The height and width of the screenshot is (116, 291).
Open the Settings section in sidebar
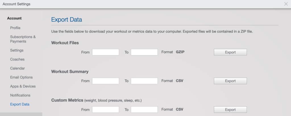point(17,50)
